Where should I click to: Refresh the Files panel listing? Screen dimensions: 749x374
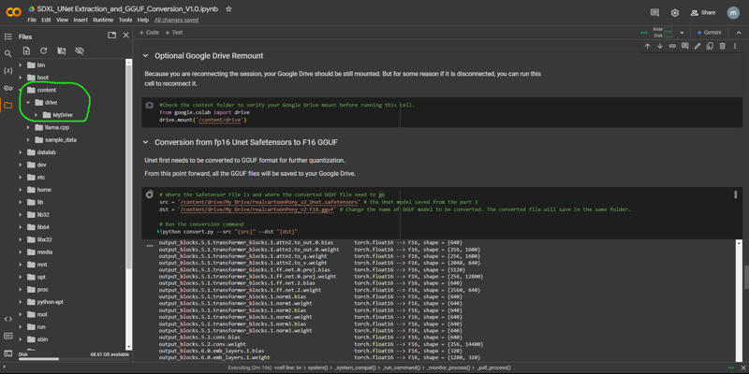coord(44,50)
